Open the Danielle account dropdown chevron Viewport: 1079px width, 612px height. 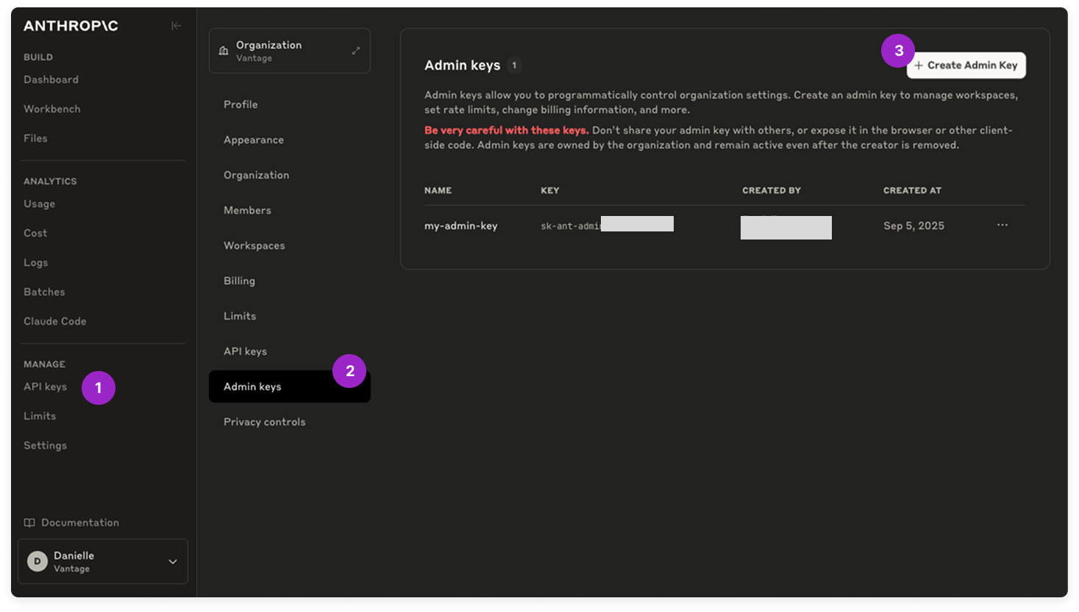(x=173, y=561)
